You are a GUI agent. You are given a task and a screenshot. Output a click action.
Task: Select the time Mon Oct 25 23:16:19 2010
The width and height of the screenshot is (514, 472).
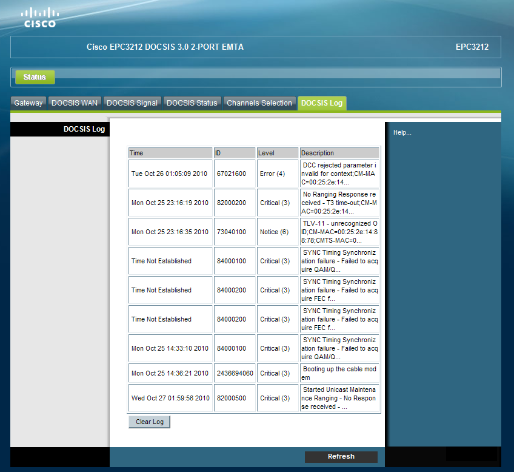170,203
